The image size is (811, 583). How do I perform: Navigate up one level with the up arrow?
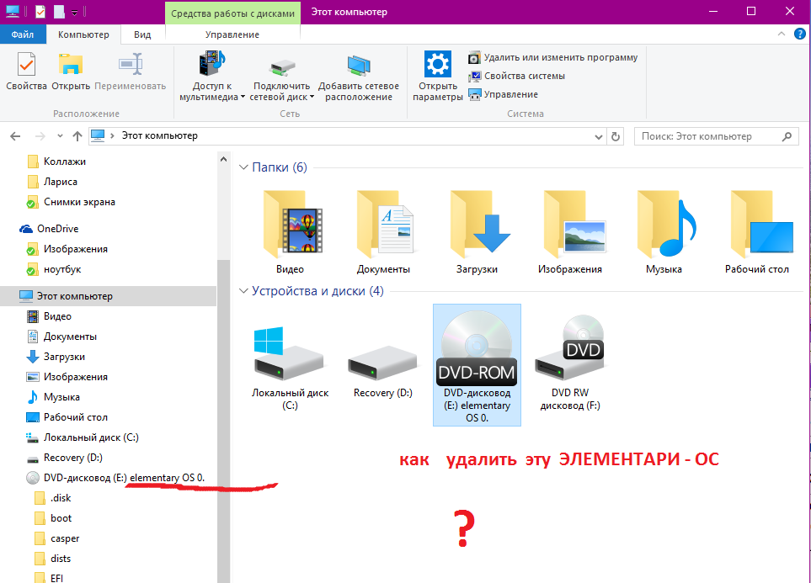[77, 136]
